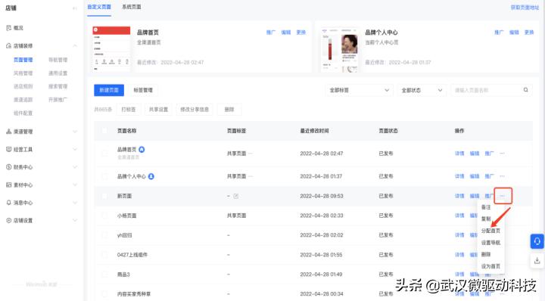Image resolution: width=545 pixels, height=301 pixels.
Task: Open the 全部标签 dropdown
Action: click(359, 90)
